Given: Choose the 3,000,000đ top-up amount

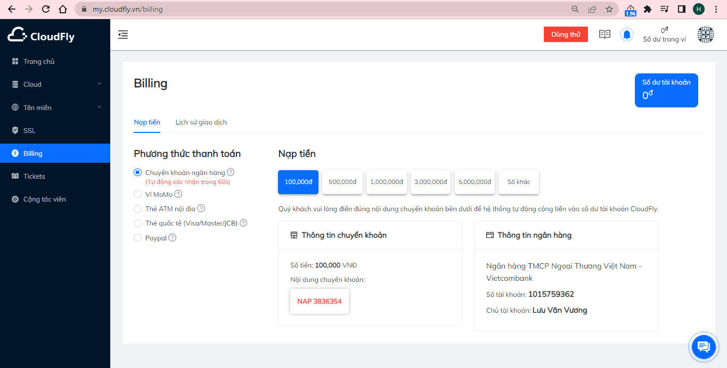Looking at the screenshot, I should pyautogui.click(x=430, y=182).
